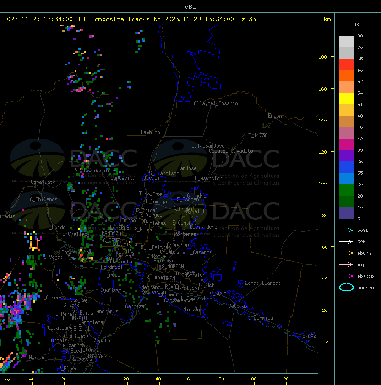Click the cyan current ellipse icon

(x=346, y=287)
